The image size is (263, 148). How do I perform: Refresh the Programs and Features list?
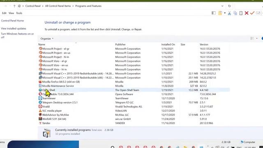(x=229, y=6)
